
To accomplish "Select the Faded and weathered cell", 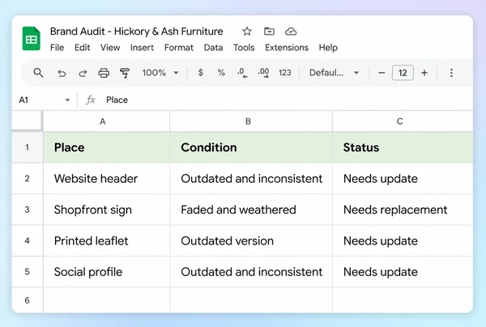I will pos(251,210).
